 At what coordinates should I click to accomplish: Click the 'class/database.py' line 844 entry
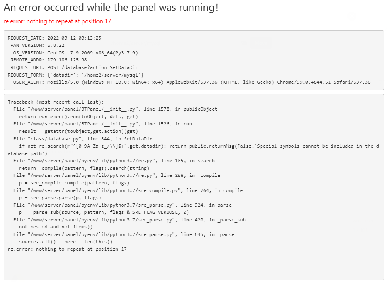coord(82,139)
